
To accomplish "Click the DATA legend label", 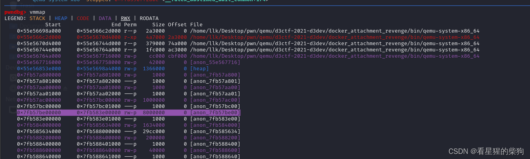I will (x=105, y=18).
